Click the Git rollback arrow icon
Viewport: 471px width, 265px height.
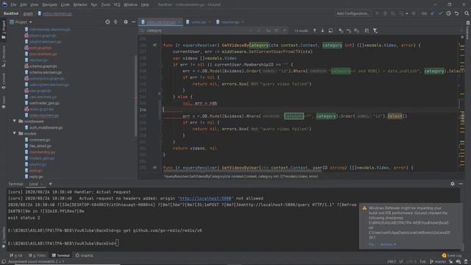[456, 13]
